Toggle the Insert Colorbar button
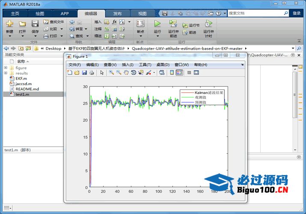The width and height of the screenshot is (306, 214). click(x=172, y=73)
